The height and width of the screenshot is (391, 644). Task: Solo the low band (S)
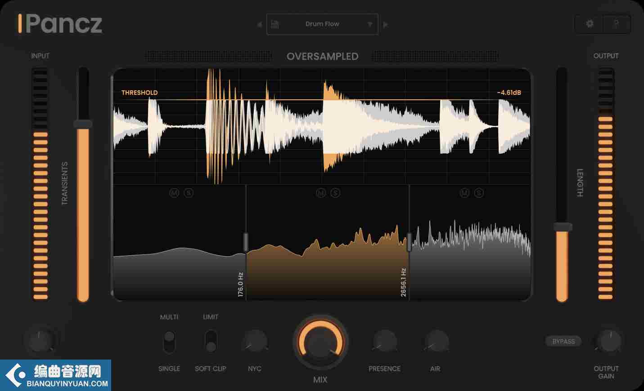click(x=189, y=193)
